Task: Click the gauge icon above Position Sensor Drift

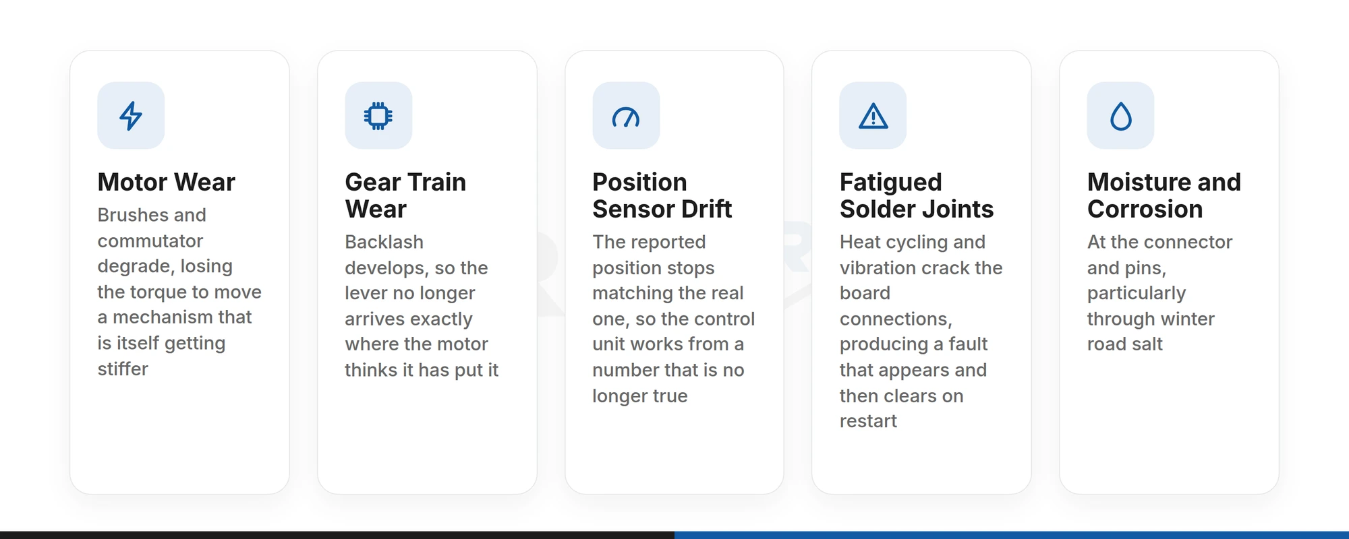Action: tap(626, 117)
